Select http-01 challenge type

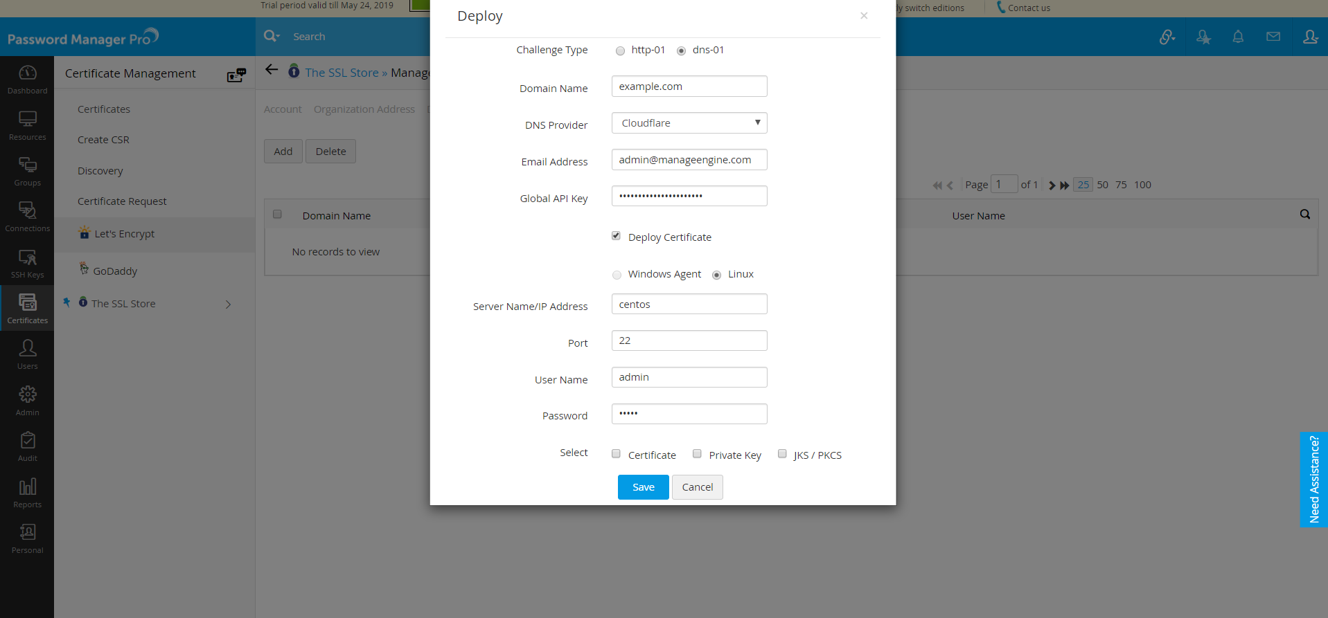(621, 51)
